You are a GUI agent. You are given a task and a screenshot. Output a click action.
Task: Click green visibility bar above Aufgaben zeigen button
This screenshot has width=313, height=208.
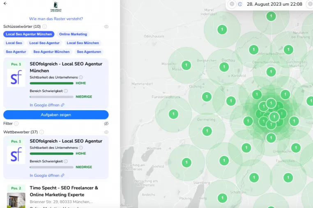pos(51,83)
